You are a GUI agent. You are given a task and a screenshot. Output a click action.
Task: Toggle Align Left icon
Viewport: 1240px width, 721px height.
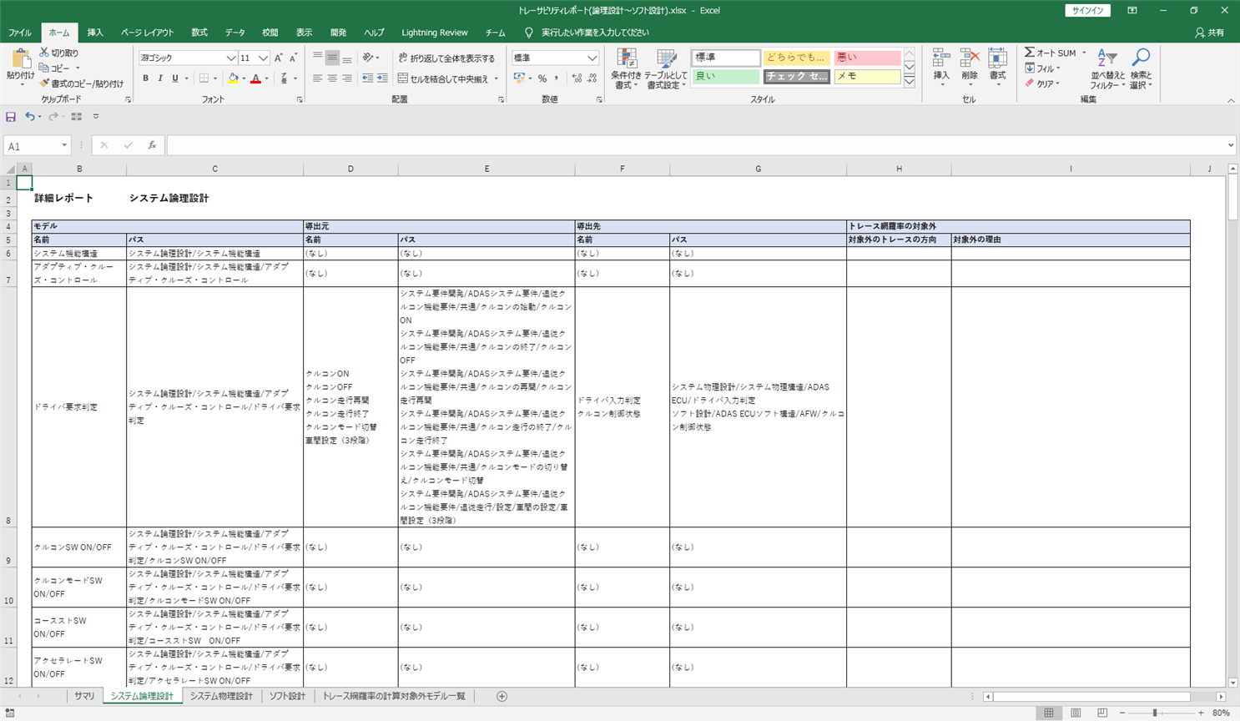pyautogui.click(x=317, y=78)
